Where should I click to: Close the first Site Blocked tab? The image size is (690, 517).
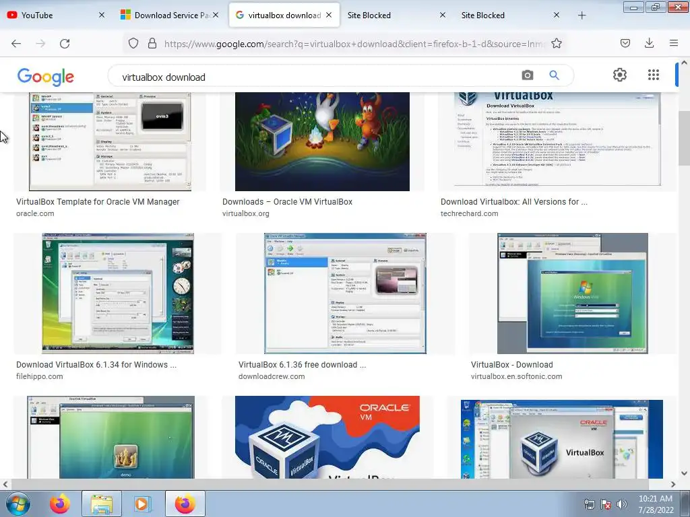tap(443, 15)
